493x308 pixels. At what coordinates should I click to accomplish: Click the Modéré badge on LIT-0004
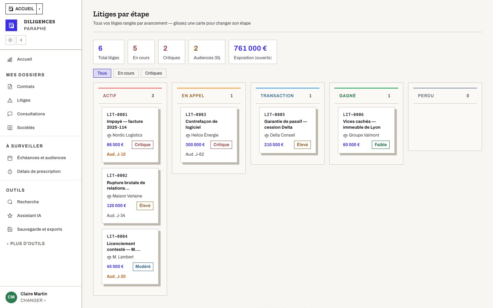(143, 267)
